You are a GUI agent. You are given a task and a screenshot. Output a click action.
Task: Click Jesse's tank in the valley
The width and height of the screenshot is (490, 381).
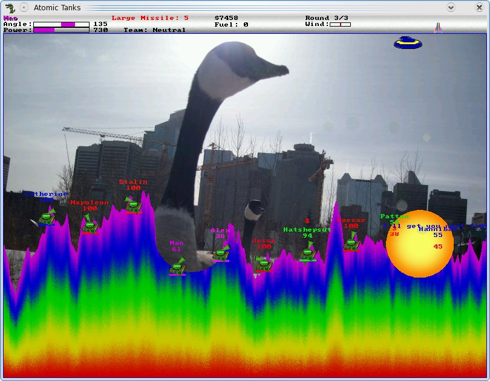pos(262,263)
